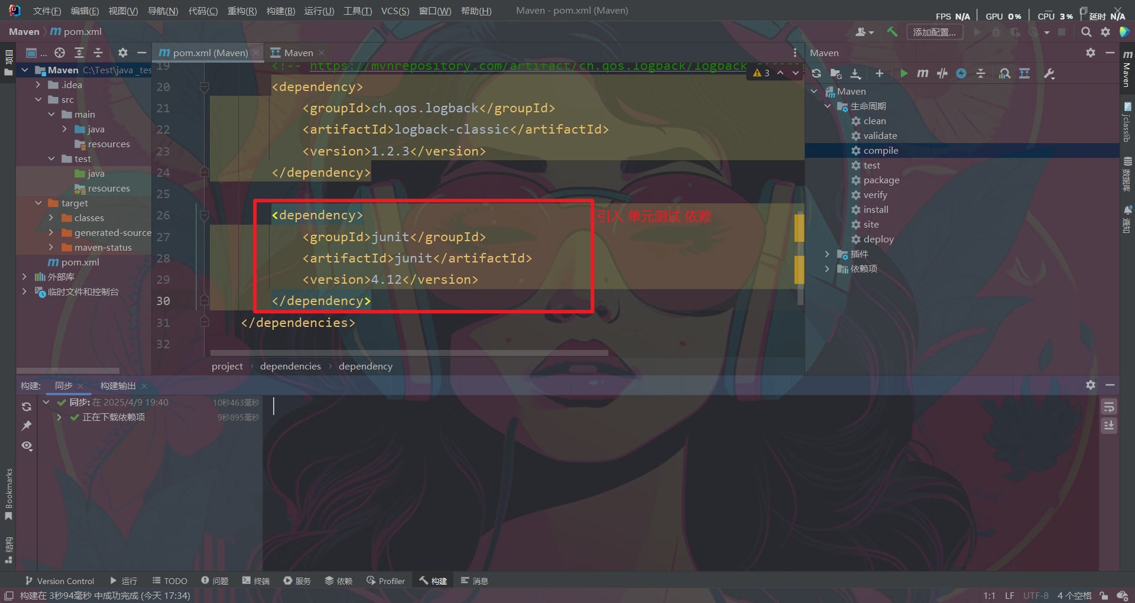Open project view mode dropdown
The height and width of the screenshot is (603, 1135).
point(36,53)
